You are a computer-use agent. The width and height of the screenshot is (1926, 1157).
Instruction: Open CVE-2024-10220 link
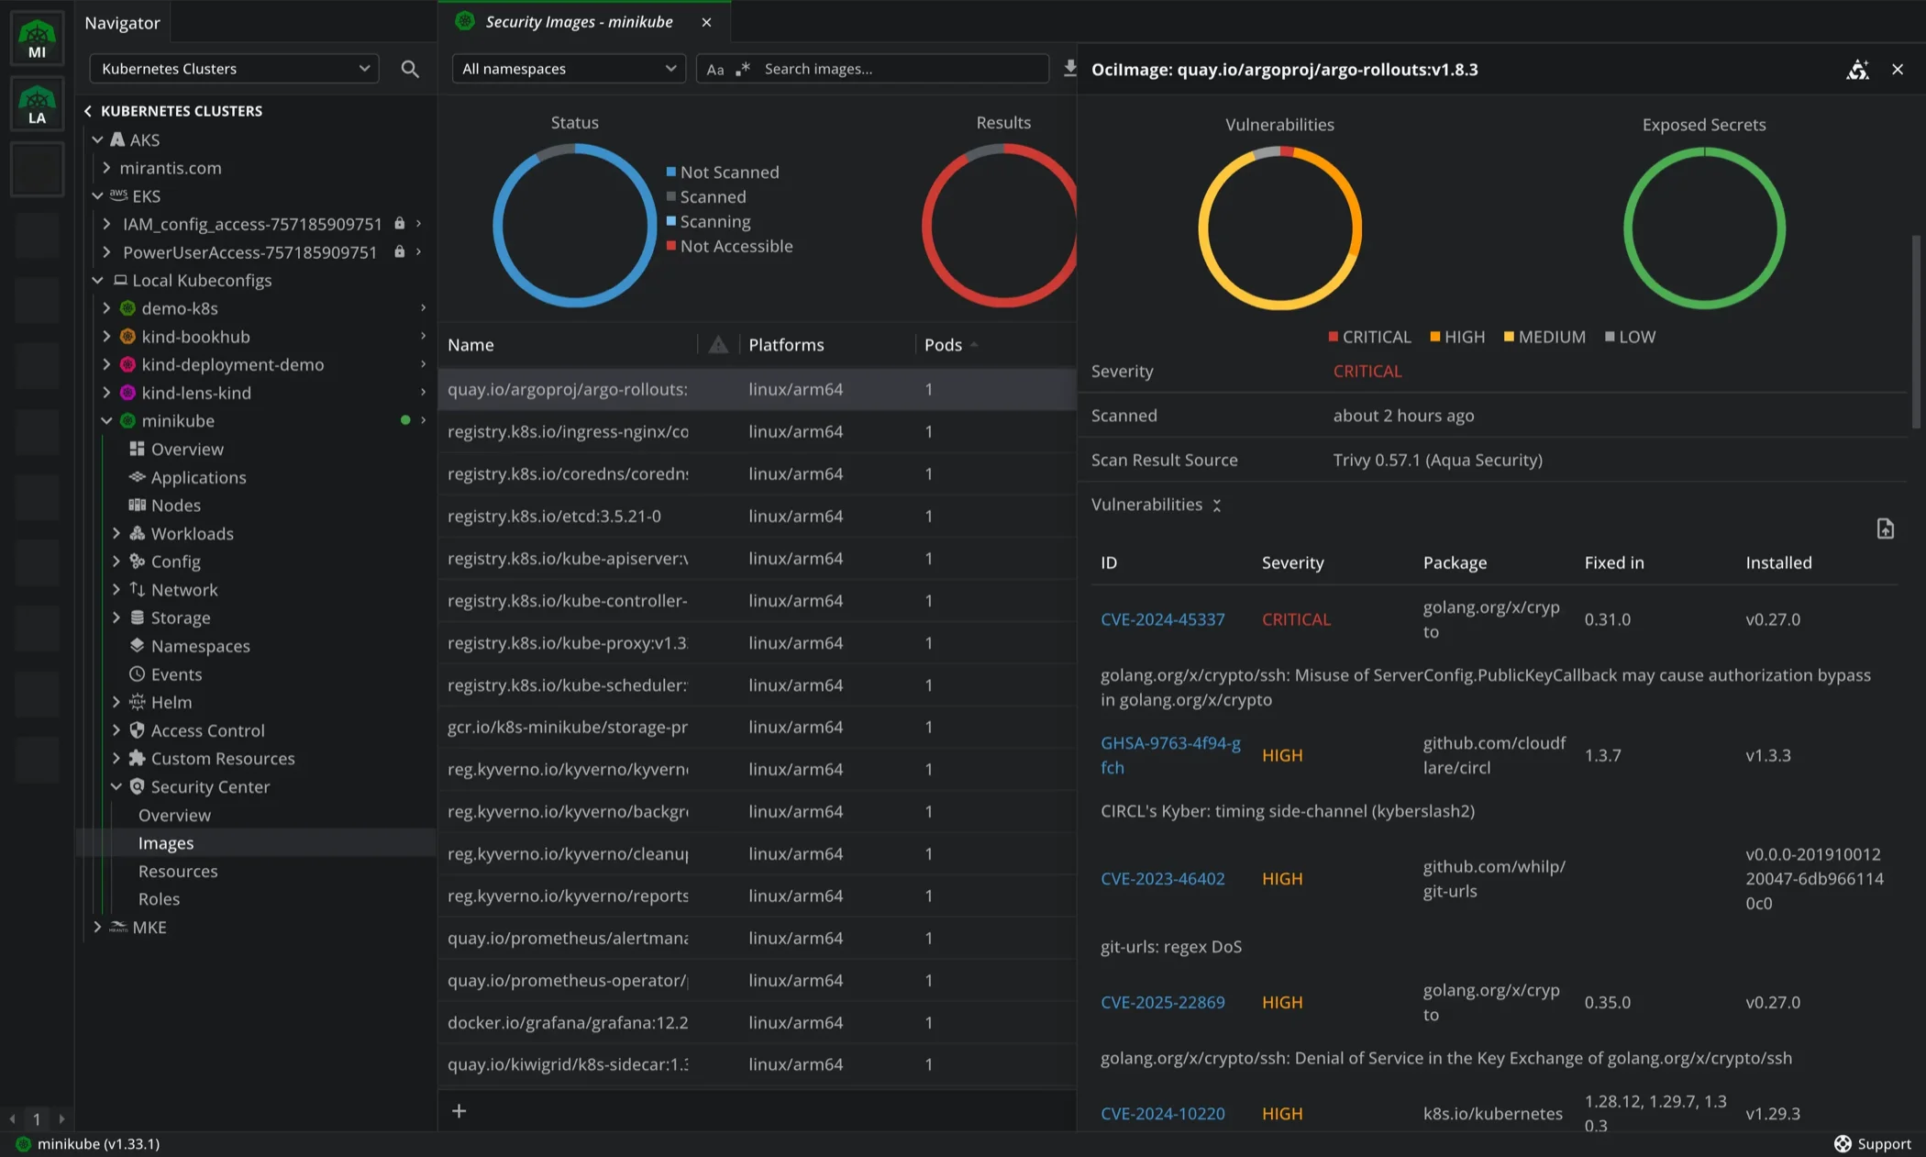click(1162, 1114)
